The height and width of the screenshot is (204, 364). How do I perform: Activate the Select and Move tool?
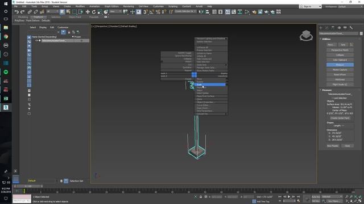point(88,11)
